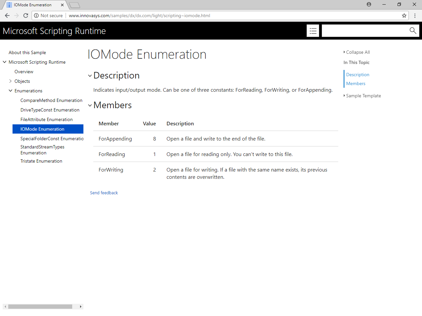Click the Member column header
This screenshot has width=422, height=316.
(x=108, y=123)
